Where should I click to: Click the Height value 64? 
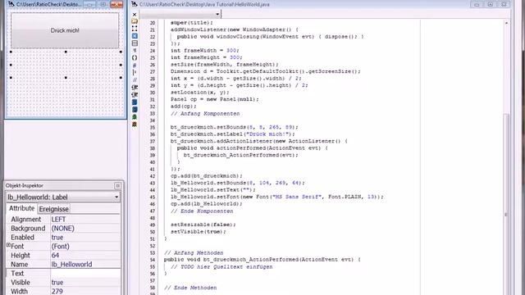[x=55, y=256]
